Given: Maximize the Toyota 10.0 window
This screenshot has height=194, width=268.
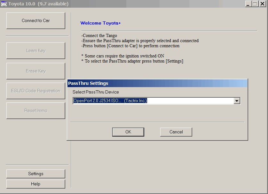Looking at the screenshot, I should 255,4.
